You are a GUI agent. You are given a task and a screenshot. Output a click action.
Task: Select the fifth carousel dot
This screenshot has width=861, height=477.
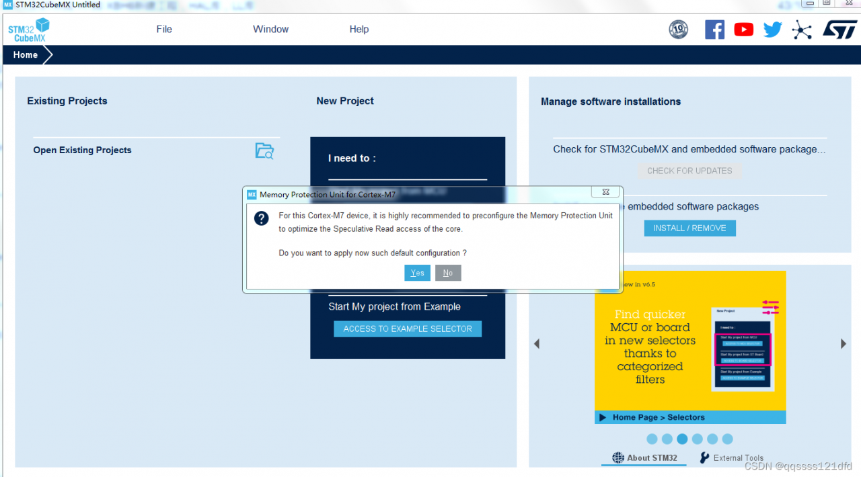click(x=712, y=439)
